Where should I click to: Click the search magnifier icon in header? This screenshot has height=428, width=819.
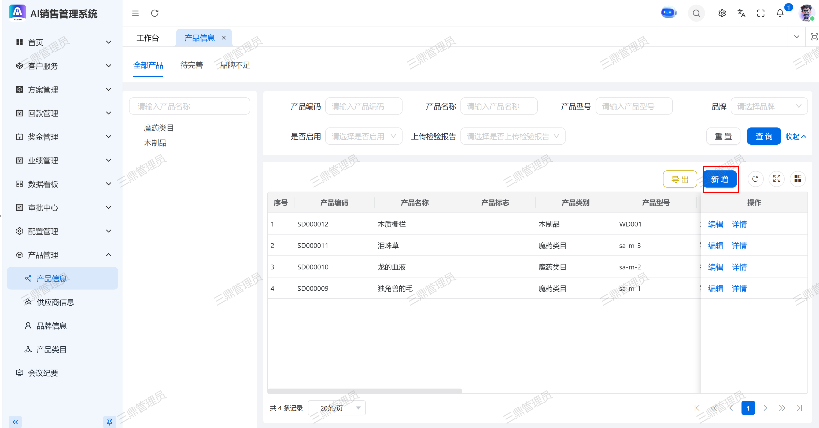point(696,13)
